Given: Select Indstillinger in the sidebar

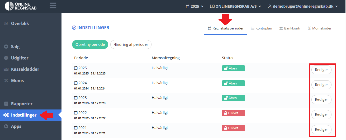Looking at the screenshot, I should point(23,115).
